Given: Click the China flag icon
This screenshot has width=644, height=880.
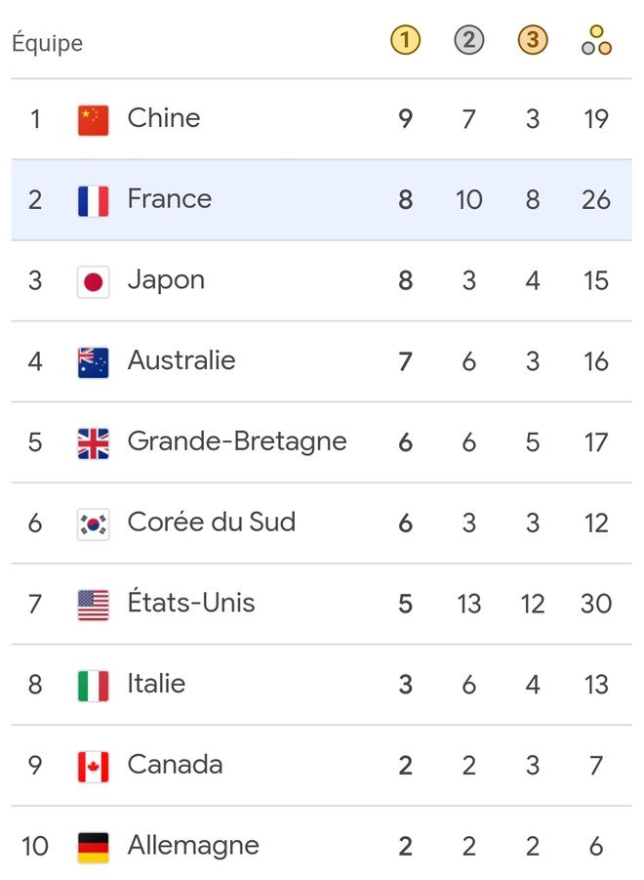Looking at the screenshot, I should click(93, 120).
